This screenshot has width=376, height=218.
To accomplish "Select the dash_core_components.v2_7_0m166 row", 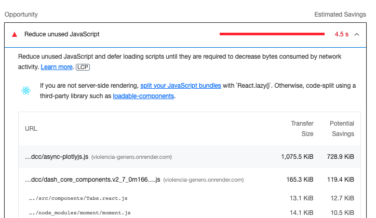I will 190,180.
